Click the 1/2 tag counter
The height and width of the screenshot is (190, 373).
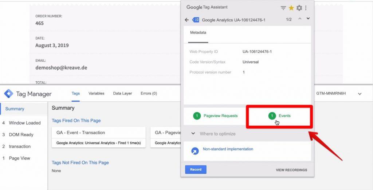pos(288,20)
